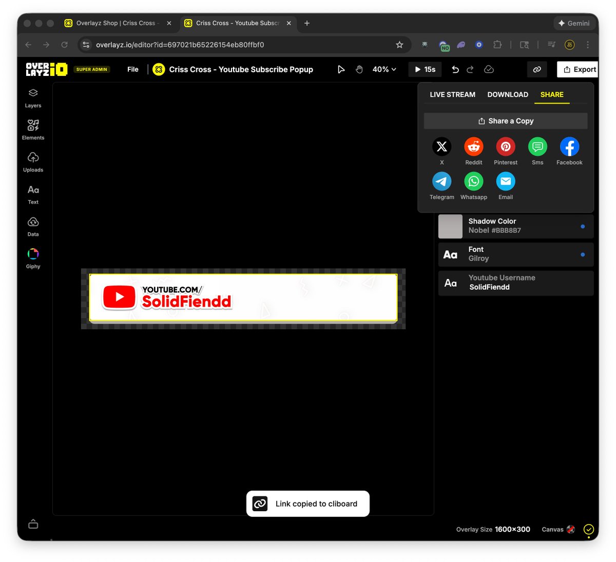
Task: Open the Chrome three-dot menu
Action: point(588,45)
